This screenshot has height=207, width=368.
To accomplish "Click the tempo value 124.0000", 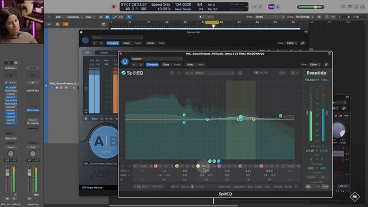I will [x=183, y=5].
